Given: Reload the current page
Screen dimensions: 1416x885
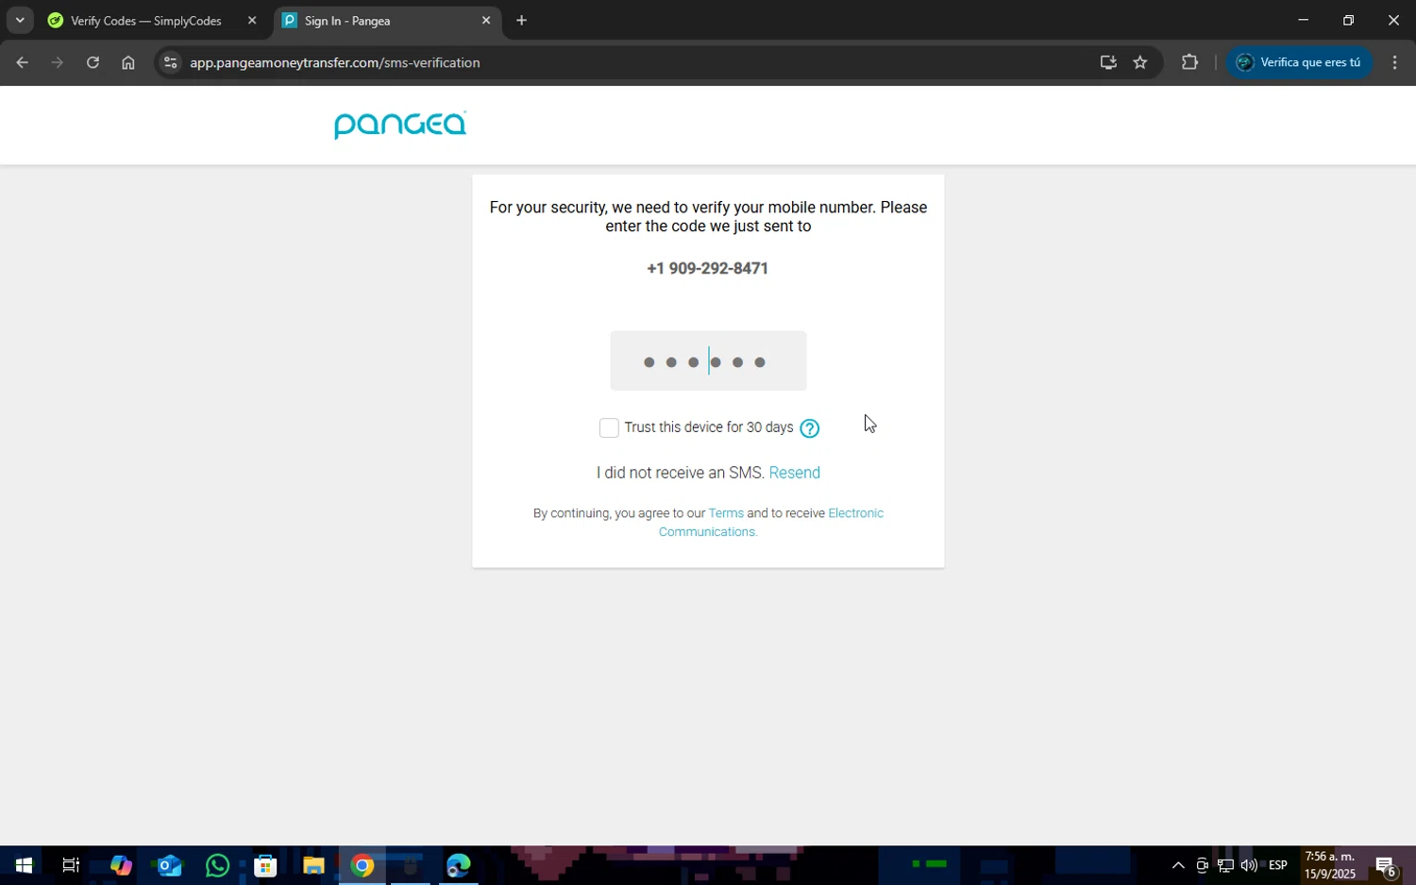Looking at the screenshot, I should [x=93, y=62].
